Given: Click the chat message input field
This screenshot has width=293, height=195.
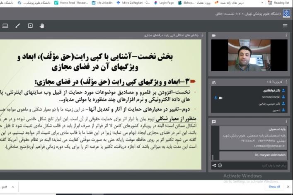Looking at the screenshot, I should (x=253, y=165).
